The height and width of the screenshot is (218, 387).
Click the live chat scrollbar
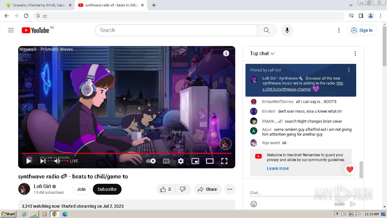(x=361, y=170)
